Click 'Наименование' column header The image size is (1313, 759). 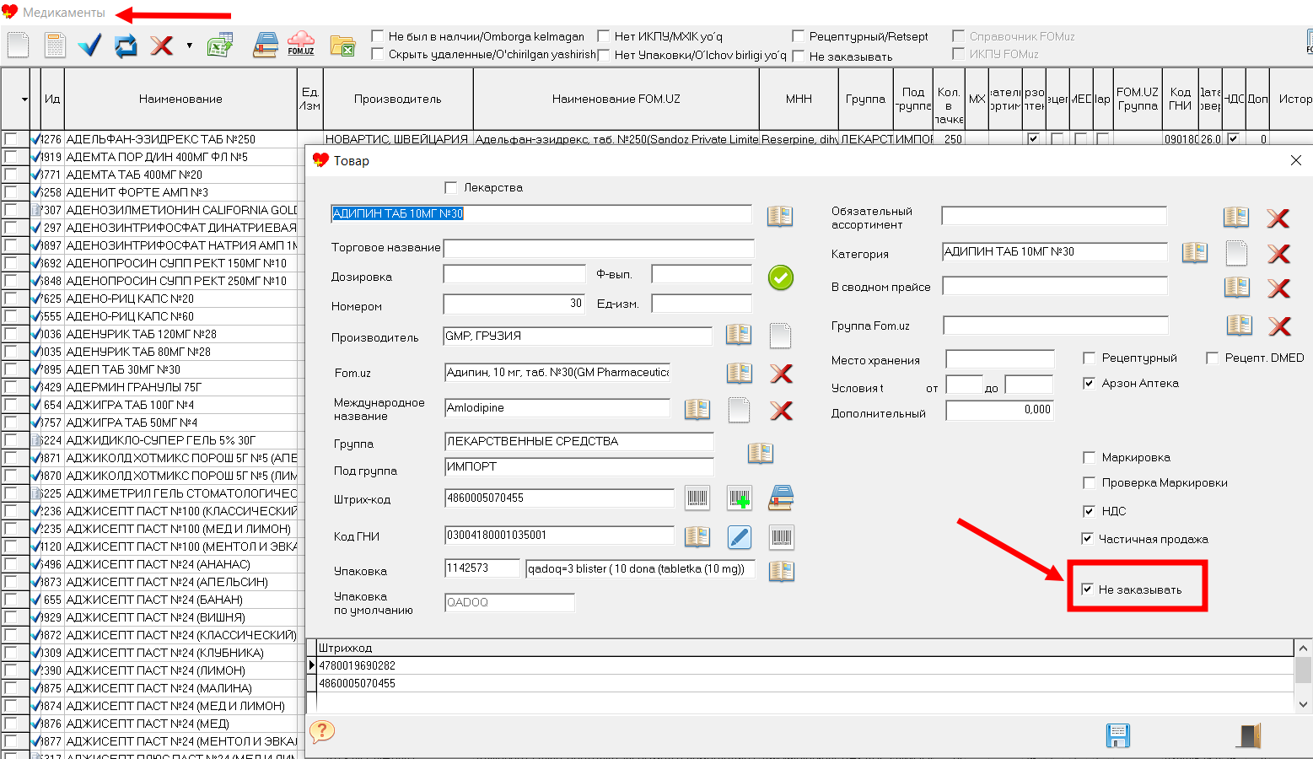point(180,99)
